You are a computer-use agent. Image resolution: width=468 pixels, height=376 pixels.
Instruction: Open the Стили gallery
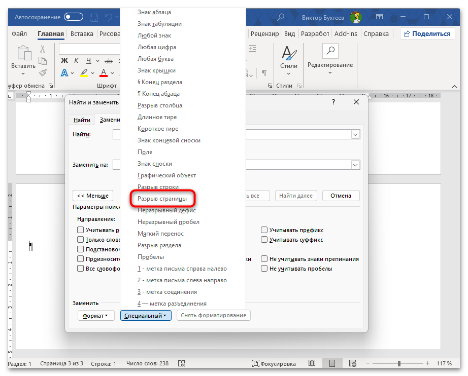[289, 60]
